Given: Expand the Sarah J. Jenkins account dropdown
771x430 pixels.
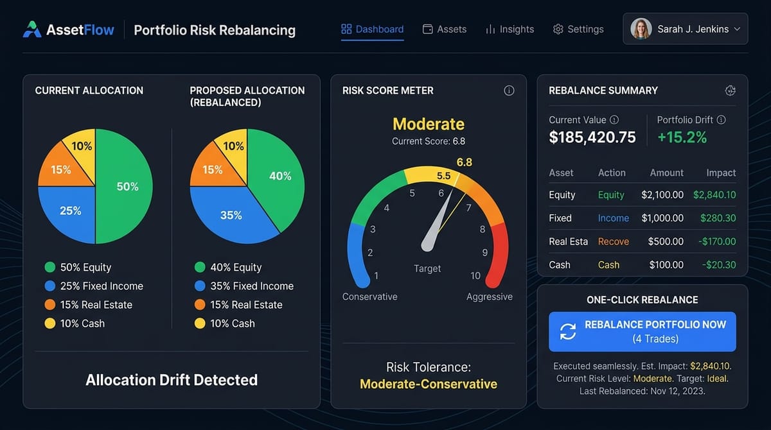Looking at the screenshot, I should pyautogui.click(x=685, y=28).
